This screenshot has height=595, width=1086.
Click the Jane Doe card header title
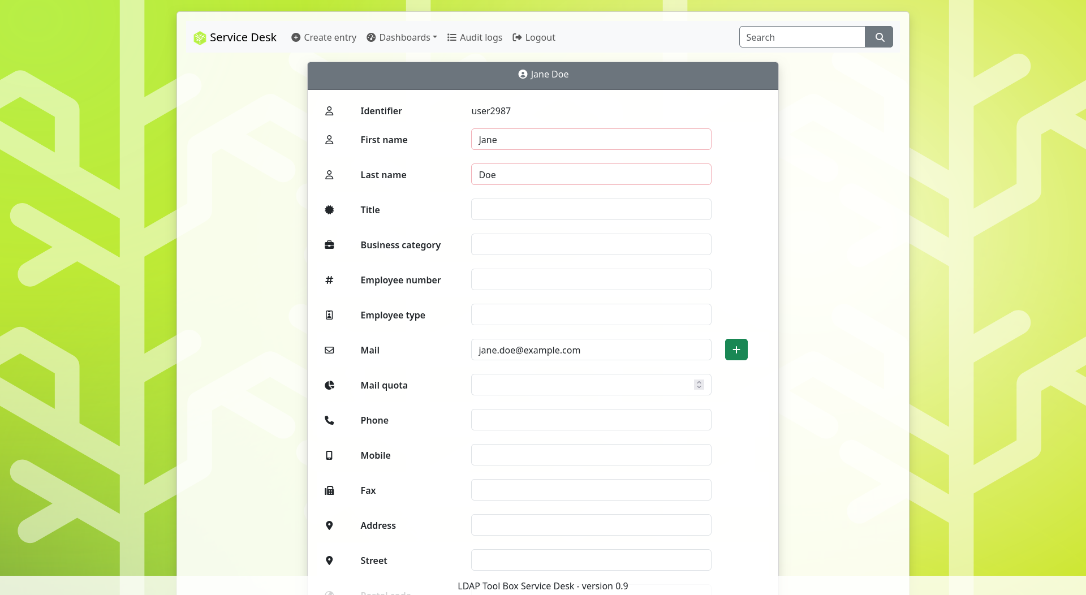point(549,74)
